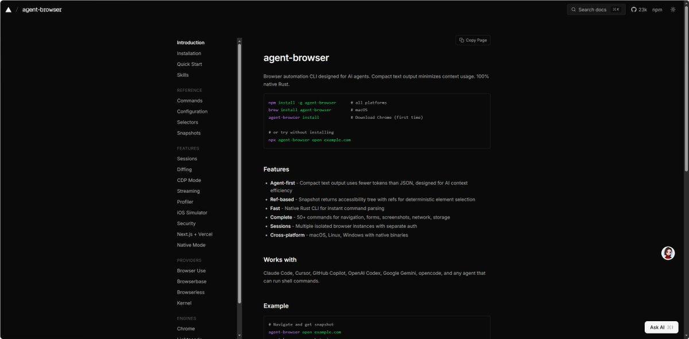Open the floating avatar chat bubble
This screenshot has width=689, height=339.
click(x=668, y=253)
